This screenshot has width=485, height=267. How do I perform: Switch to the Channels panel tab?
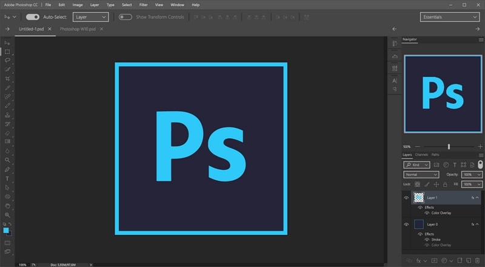pyautogui.click(x=421, y=155)
